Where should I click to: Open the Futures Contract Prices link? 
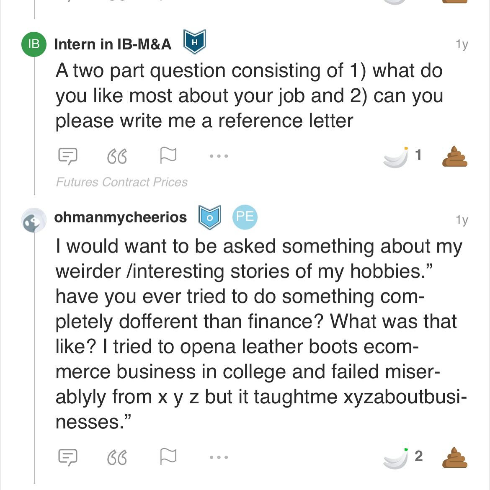(x=122, y=182)
